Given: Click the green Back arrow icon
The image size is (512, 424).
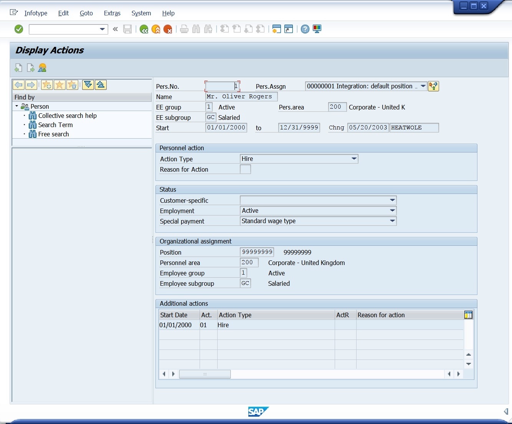Looking at the screenshot, I should pyautogui.click(x=144, y=29).
